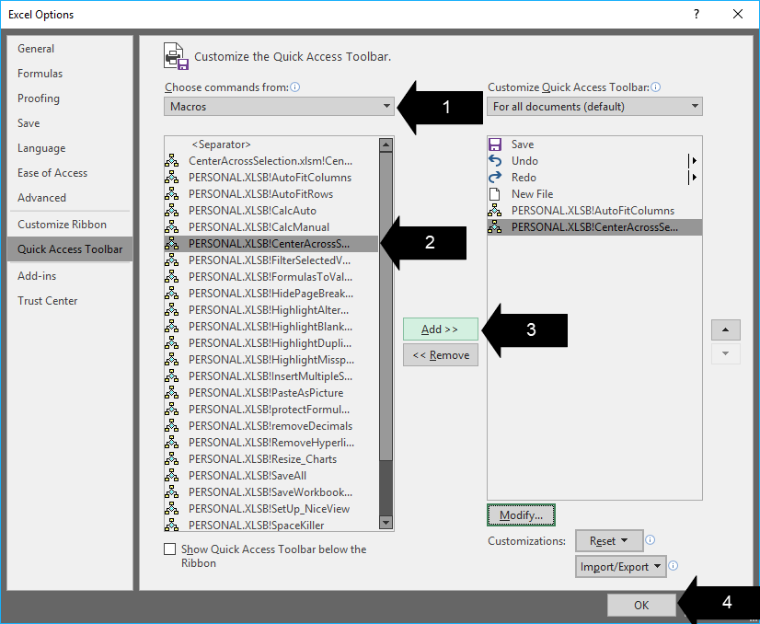Click the Undo arrow icon
This screenshot has width=760, height=624.
(x=494, y=160)
